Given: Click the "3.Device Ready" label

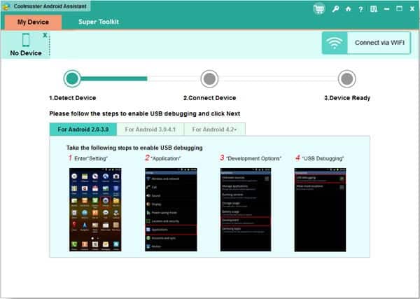Looking at the screenshot, I should 347,98.
